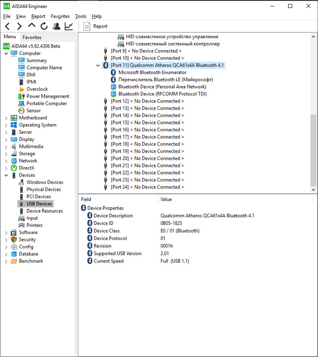Click the DirectX Xbox icon
The height and width of the screenshot is (357, 318).
coord(14,168)
